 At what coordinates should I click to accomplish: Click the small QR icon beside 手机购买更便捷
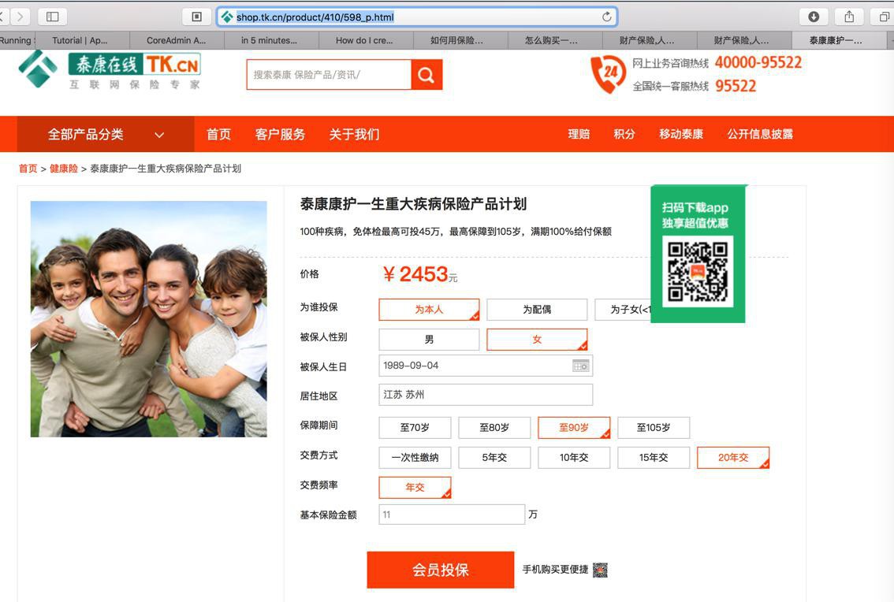[601, 570]
